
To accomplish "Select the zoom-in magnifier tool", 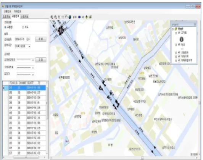I will click(x=52, y=17).
